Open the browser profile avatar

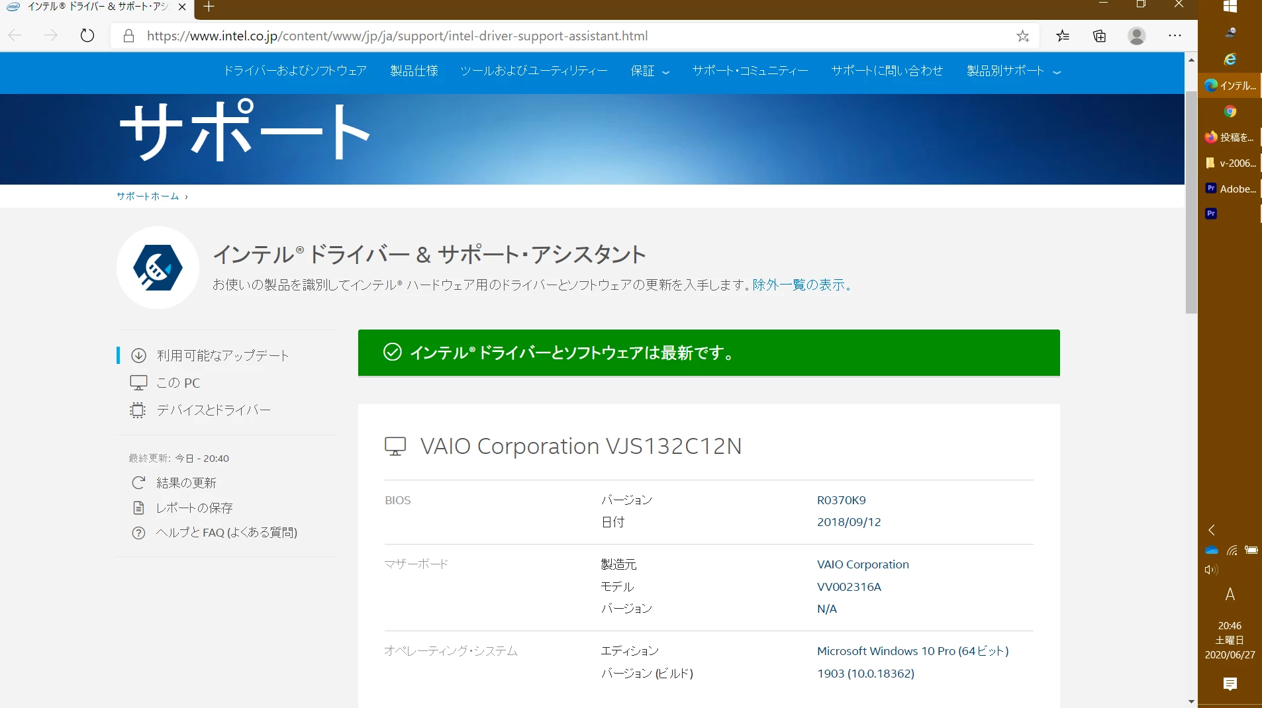click(x=1137, y=36)
